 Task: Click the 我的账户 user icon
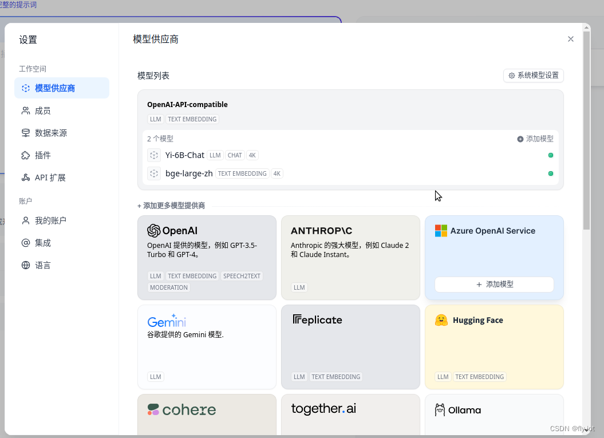coord(26,220)
